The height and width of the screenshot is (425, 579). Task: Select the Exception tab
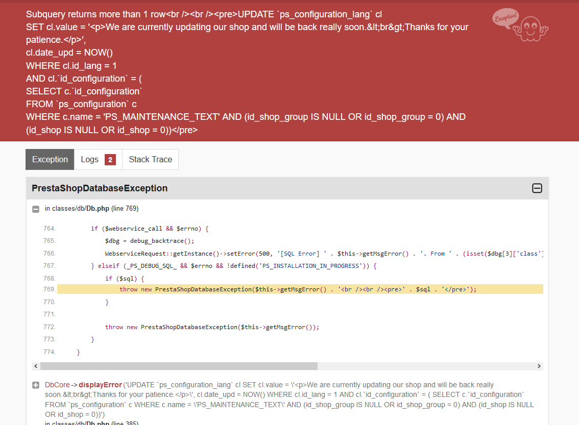[50, 159]
